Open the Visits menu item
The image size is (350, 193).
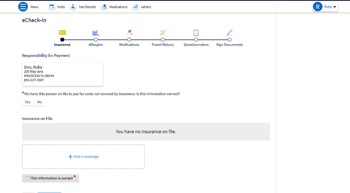(x=56, y=7)
